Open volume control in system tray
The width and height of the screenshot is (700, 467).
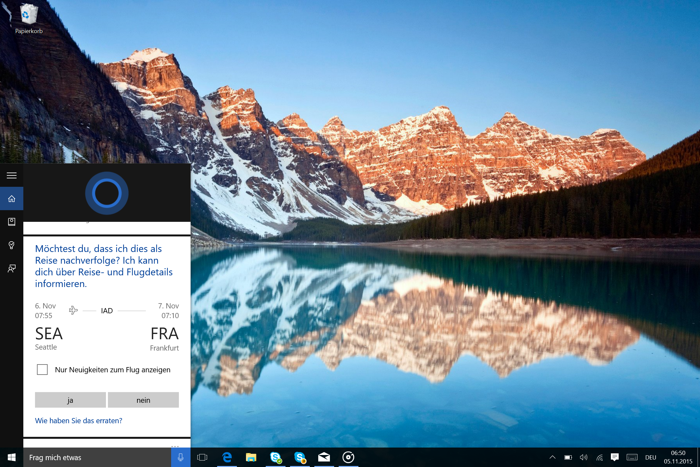click(584, 457)
